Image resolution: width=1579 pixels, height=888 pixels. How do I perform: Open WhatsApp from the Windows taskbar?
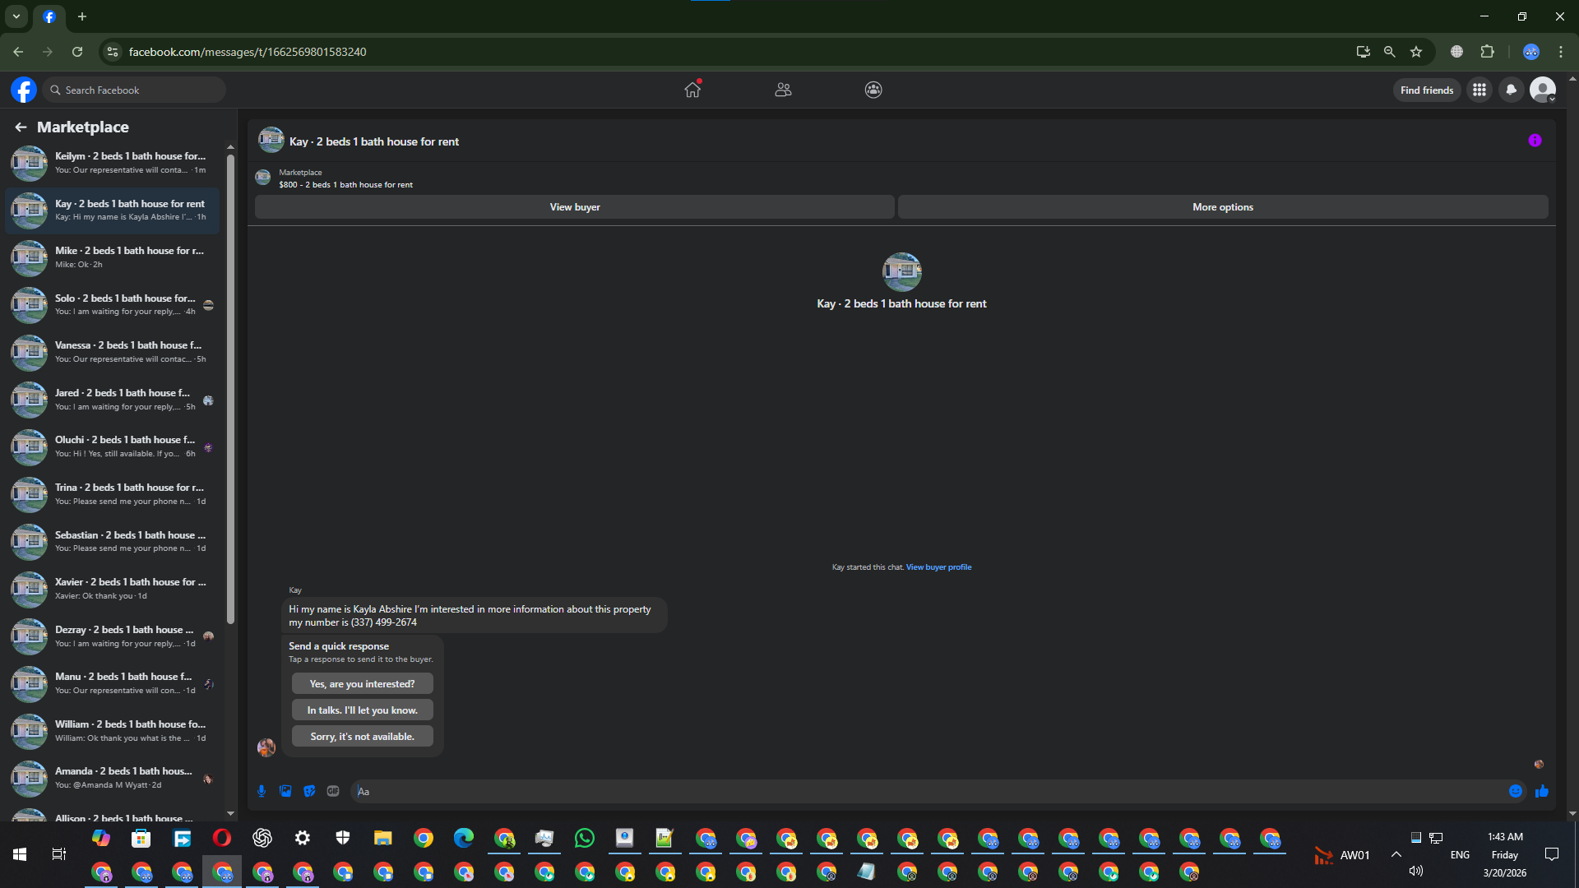click(x=585, y=838)
